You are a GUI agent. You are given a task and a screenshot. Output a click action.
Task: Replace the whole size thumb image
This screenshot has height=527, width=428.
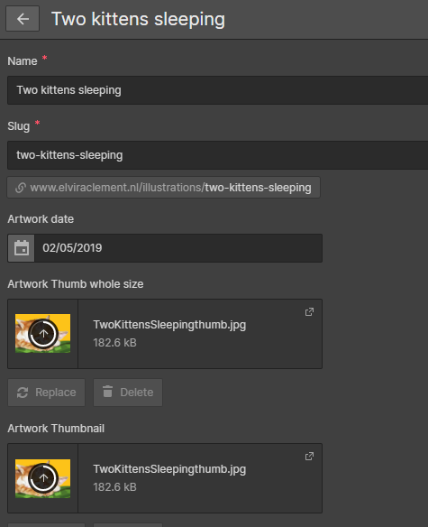pos(46,393)
